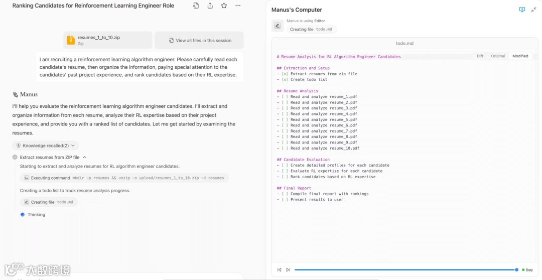
Task: Click the '## Final Report' heading
Action: point(294,188)
